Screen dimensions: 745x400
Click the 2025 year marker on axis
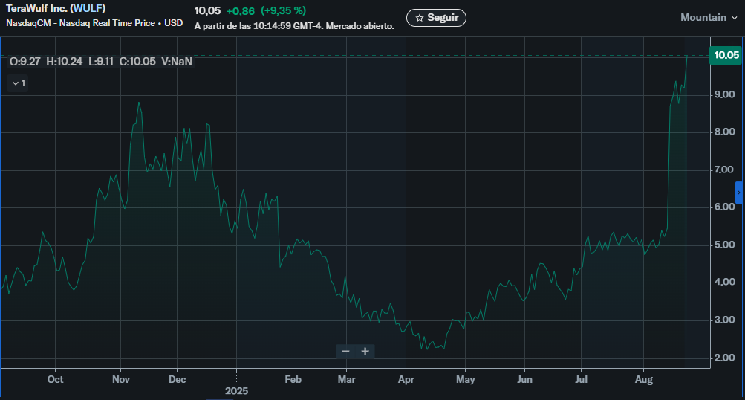pyautogui.click(x=236, y=390)
